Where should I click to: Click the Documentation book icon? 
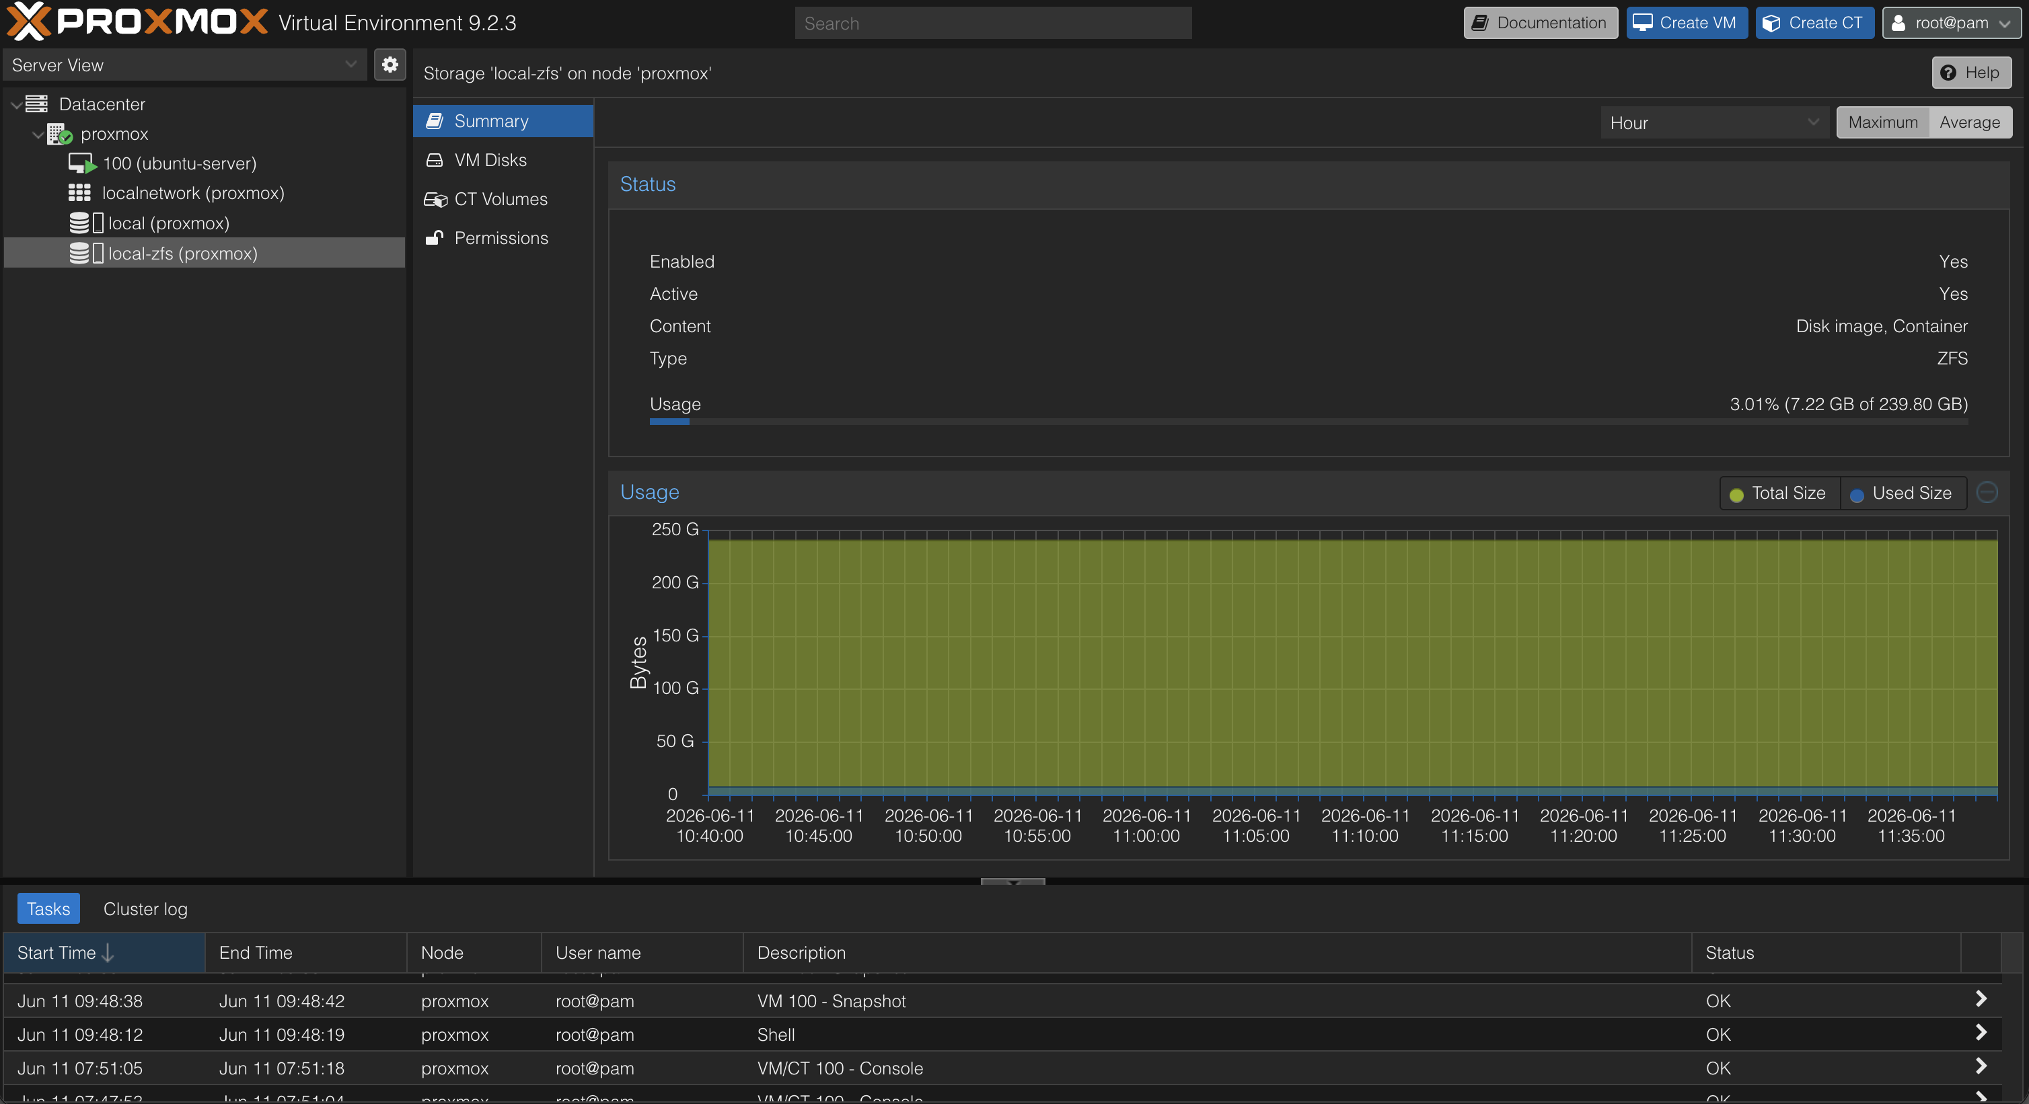point(1480,23)
